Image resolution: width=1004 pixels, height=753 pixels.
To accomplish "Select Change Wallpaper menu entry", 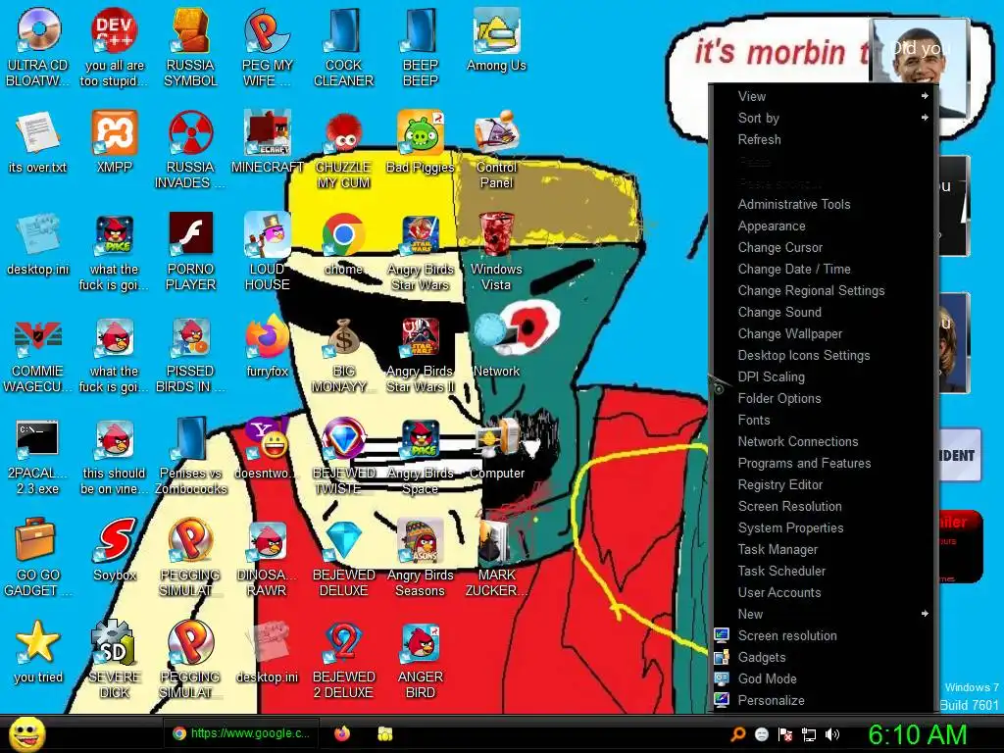I will pos(826,333).
